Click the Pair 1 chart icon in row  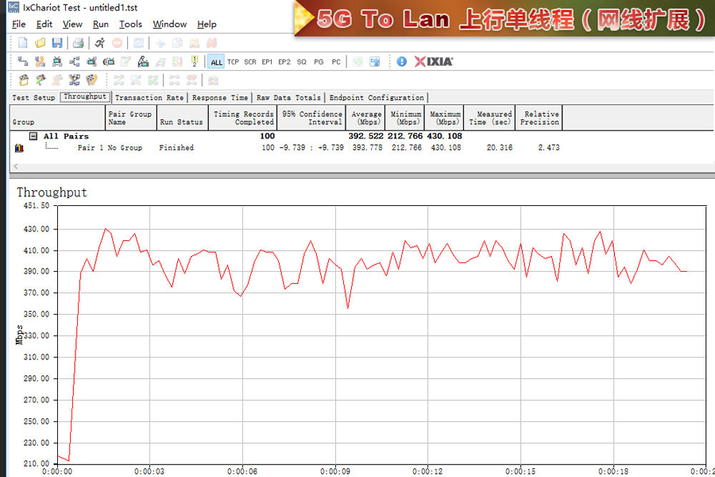click(19, 148)
